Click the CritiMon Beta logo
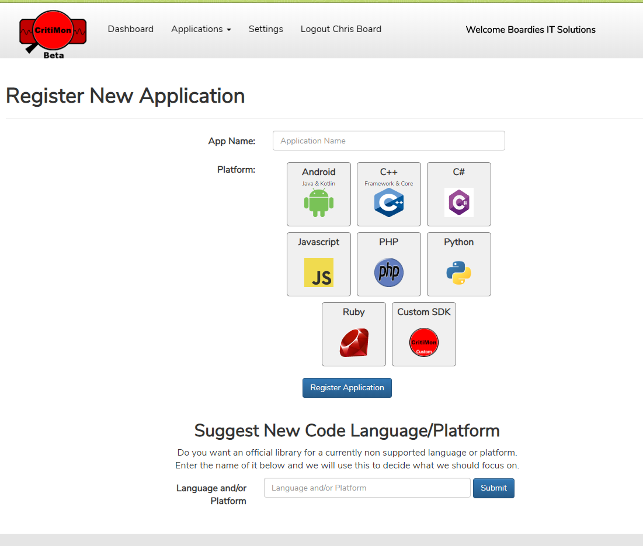 (x=53, y=35)
